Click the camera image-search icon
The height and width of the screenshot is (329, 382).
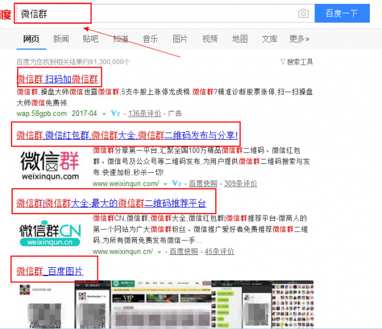pyautogui.click(x=303, y=13)
